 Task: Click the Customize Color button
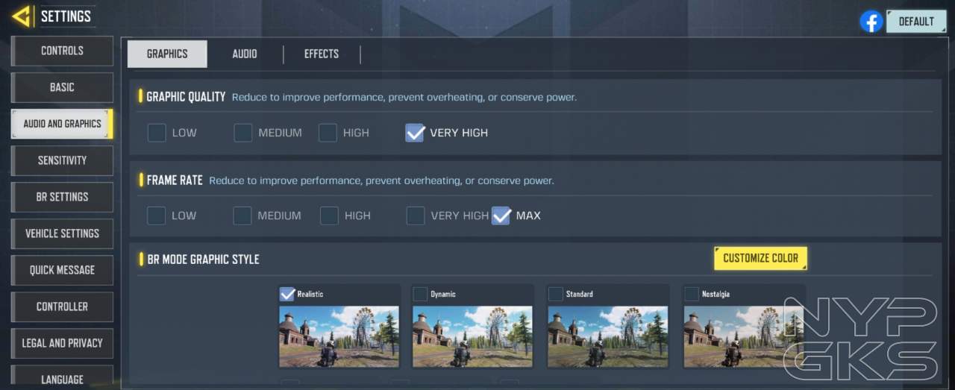tap(760, 258)
